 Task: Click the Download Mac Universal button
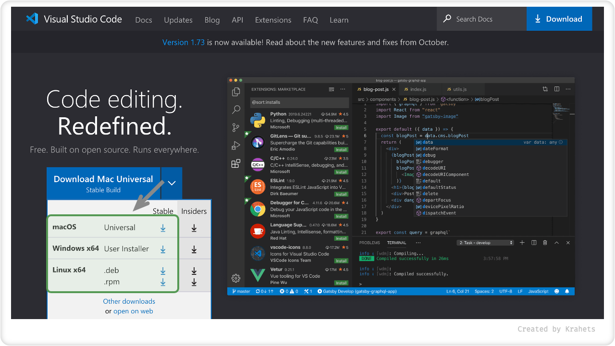click(x=103, y=183)
